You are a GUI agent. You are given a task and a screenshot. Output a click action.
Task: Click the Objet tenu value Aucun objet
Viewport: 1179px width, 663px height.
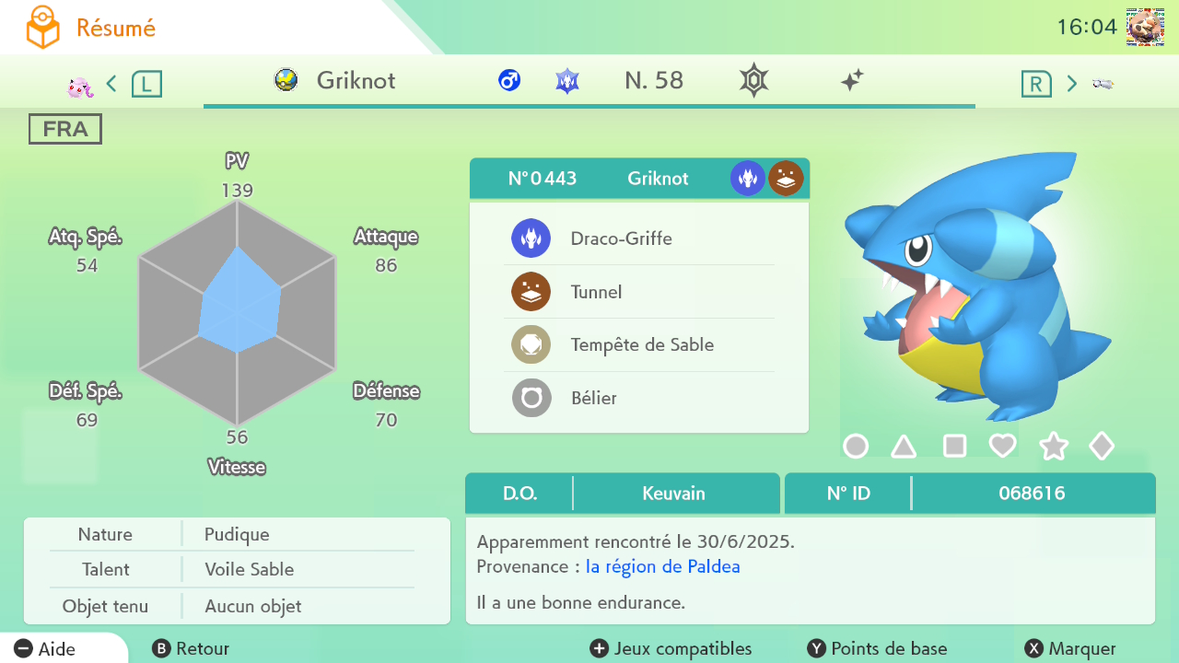pos(252,606)
